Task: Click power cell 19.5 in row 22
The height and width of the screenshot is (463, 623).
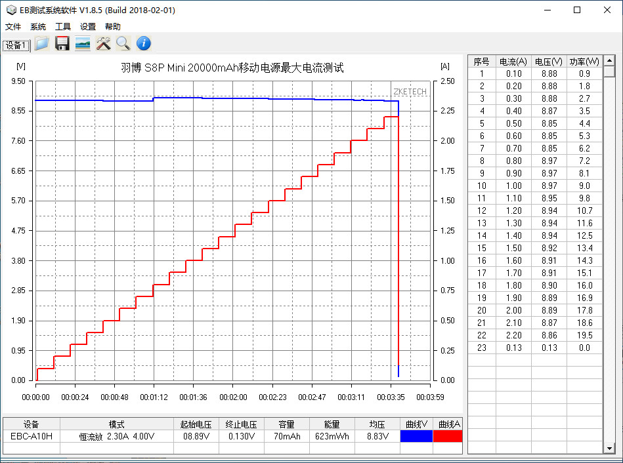Action: 584,336
